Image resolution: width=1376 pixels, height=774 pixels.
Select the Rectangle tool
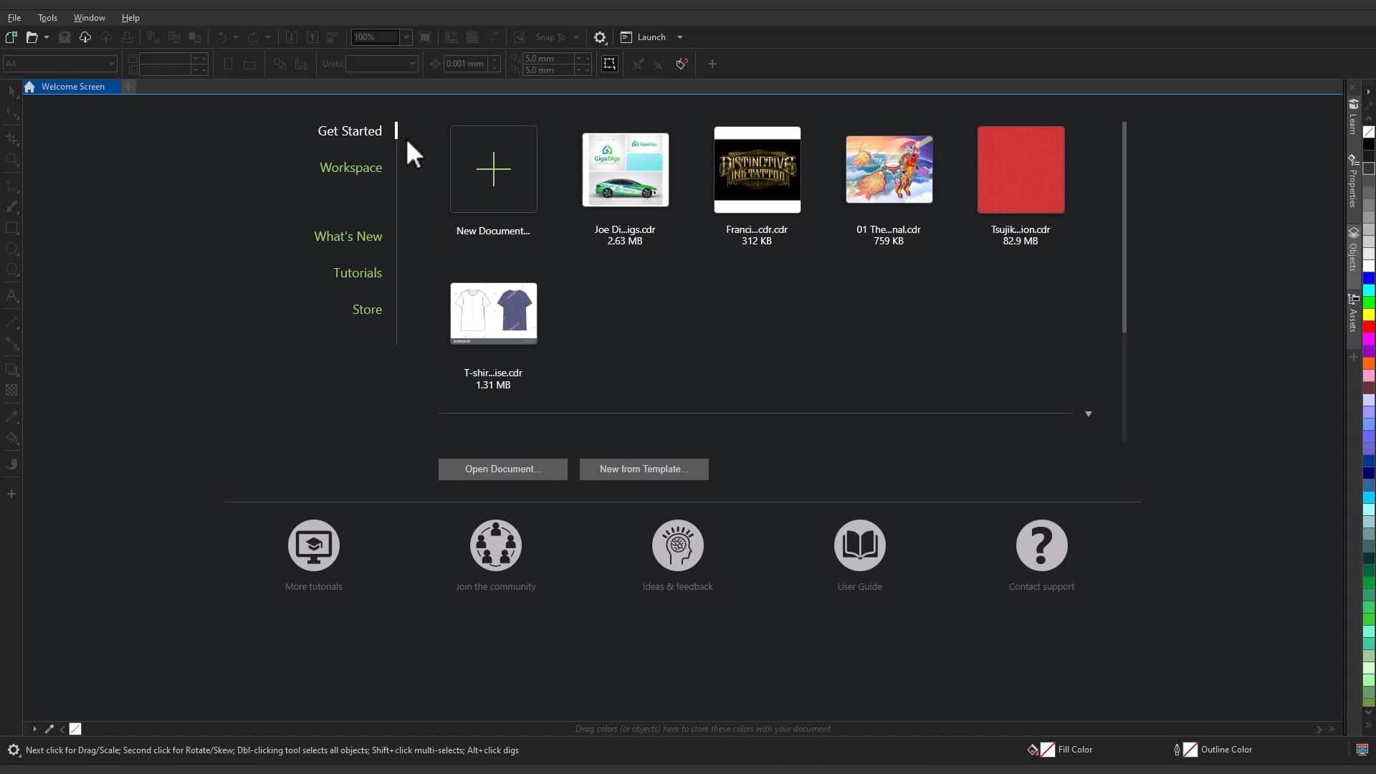tap(11, 228)
